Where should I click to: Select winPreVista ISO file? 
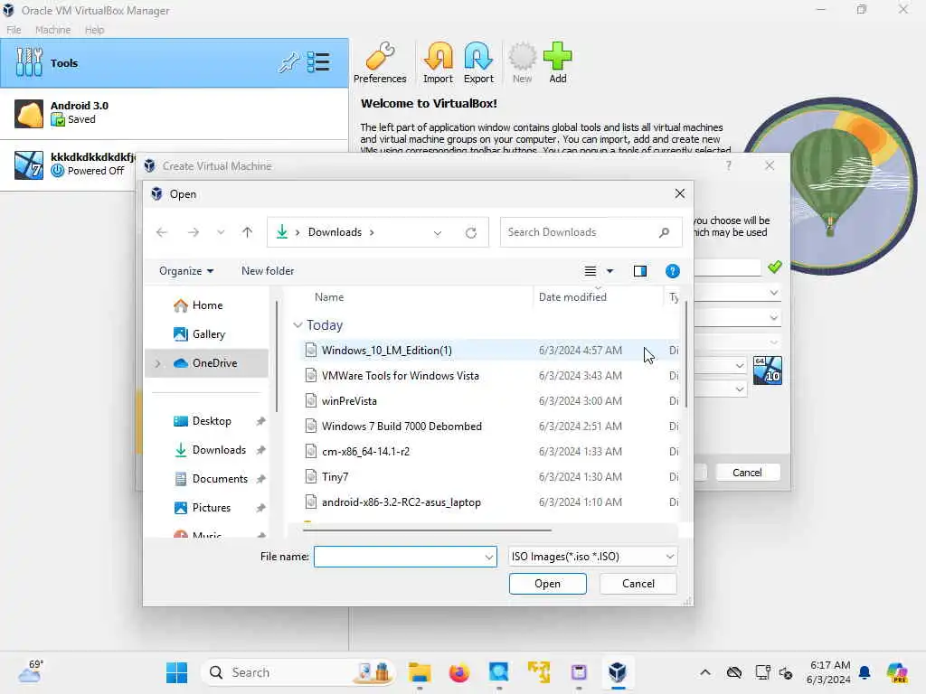(x=489, y=401)
